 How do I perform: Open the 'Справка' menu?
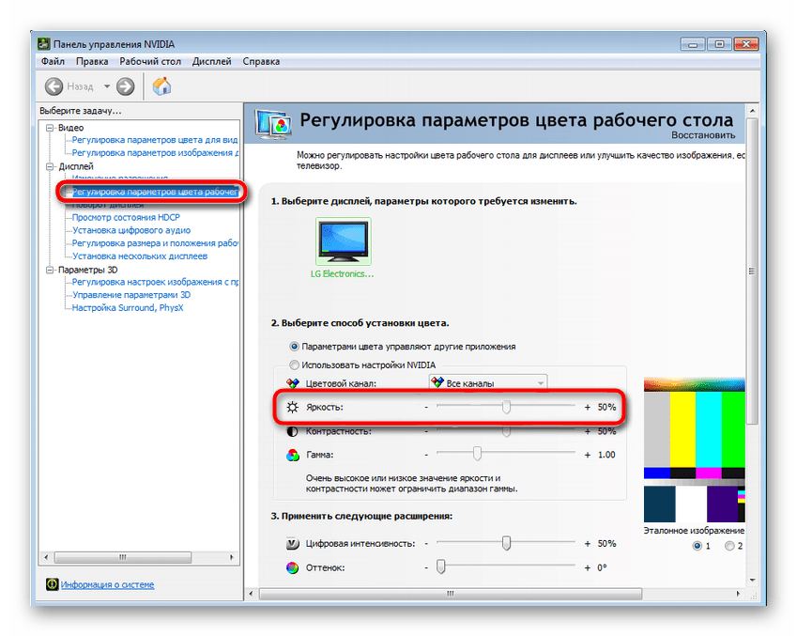coord(261,61)
